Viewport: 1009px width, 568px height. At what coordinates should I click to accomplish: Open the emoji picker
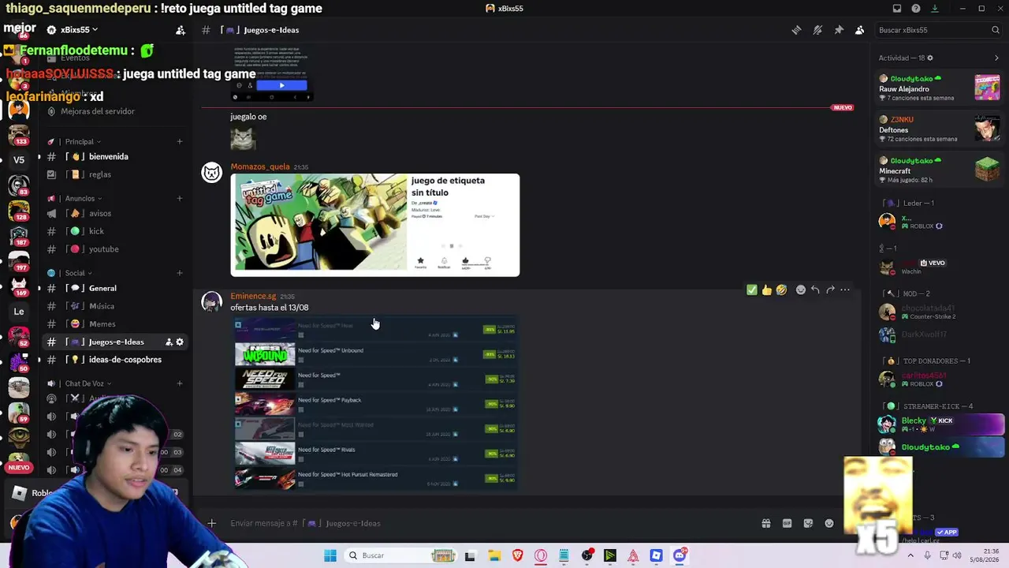pyautogui.click(x=829, y=523)
